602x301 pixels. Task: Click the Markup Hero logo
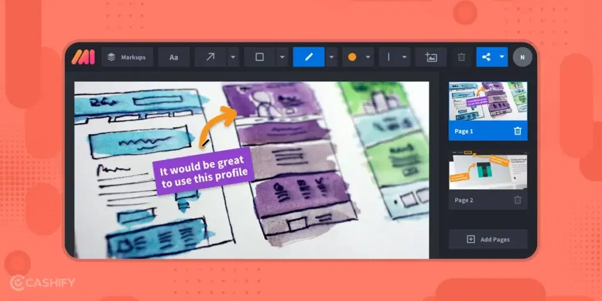[83, 57]
